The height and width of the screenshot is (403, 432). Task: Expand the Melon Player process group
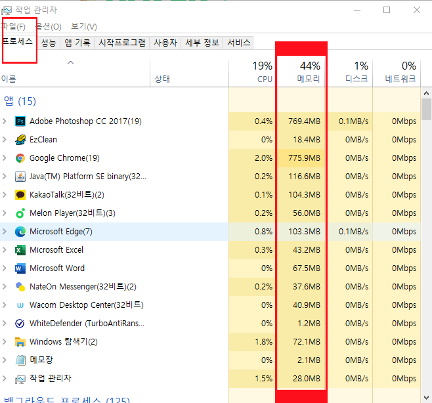tap(5, 213)
